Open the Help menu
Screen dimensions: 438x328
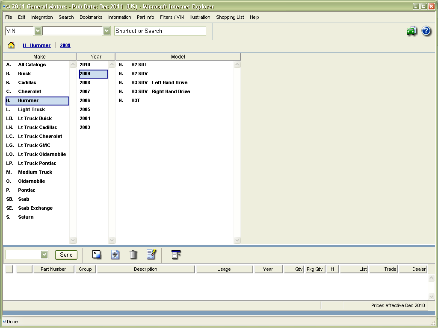point(254,17)
